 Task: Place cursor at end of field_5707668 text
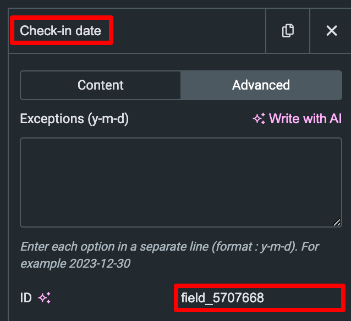[264, 298]
